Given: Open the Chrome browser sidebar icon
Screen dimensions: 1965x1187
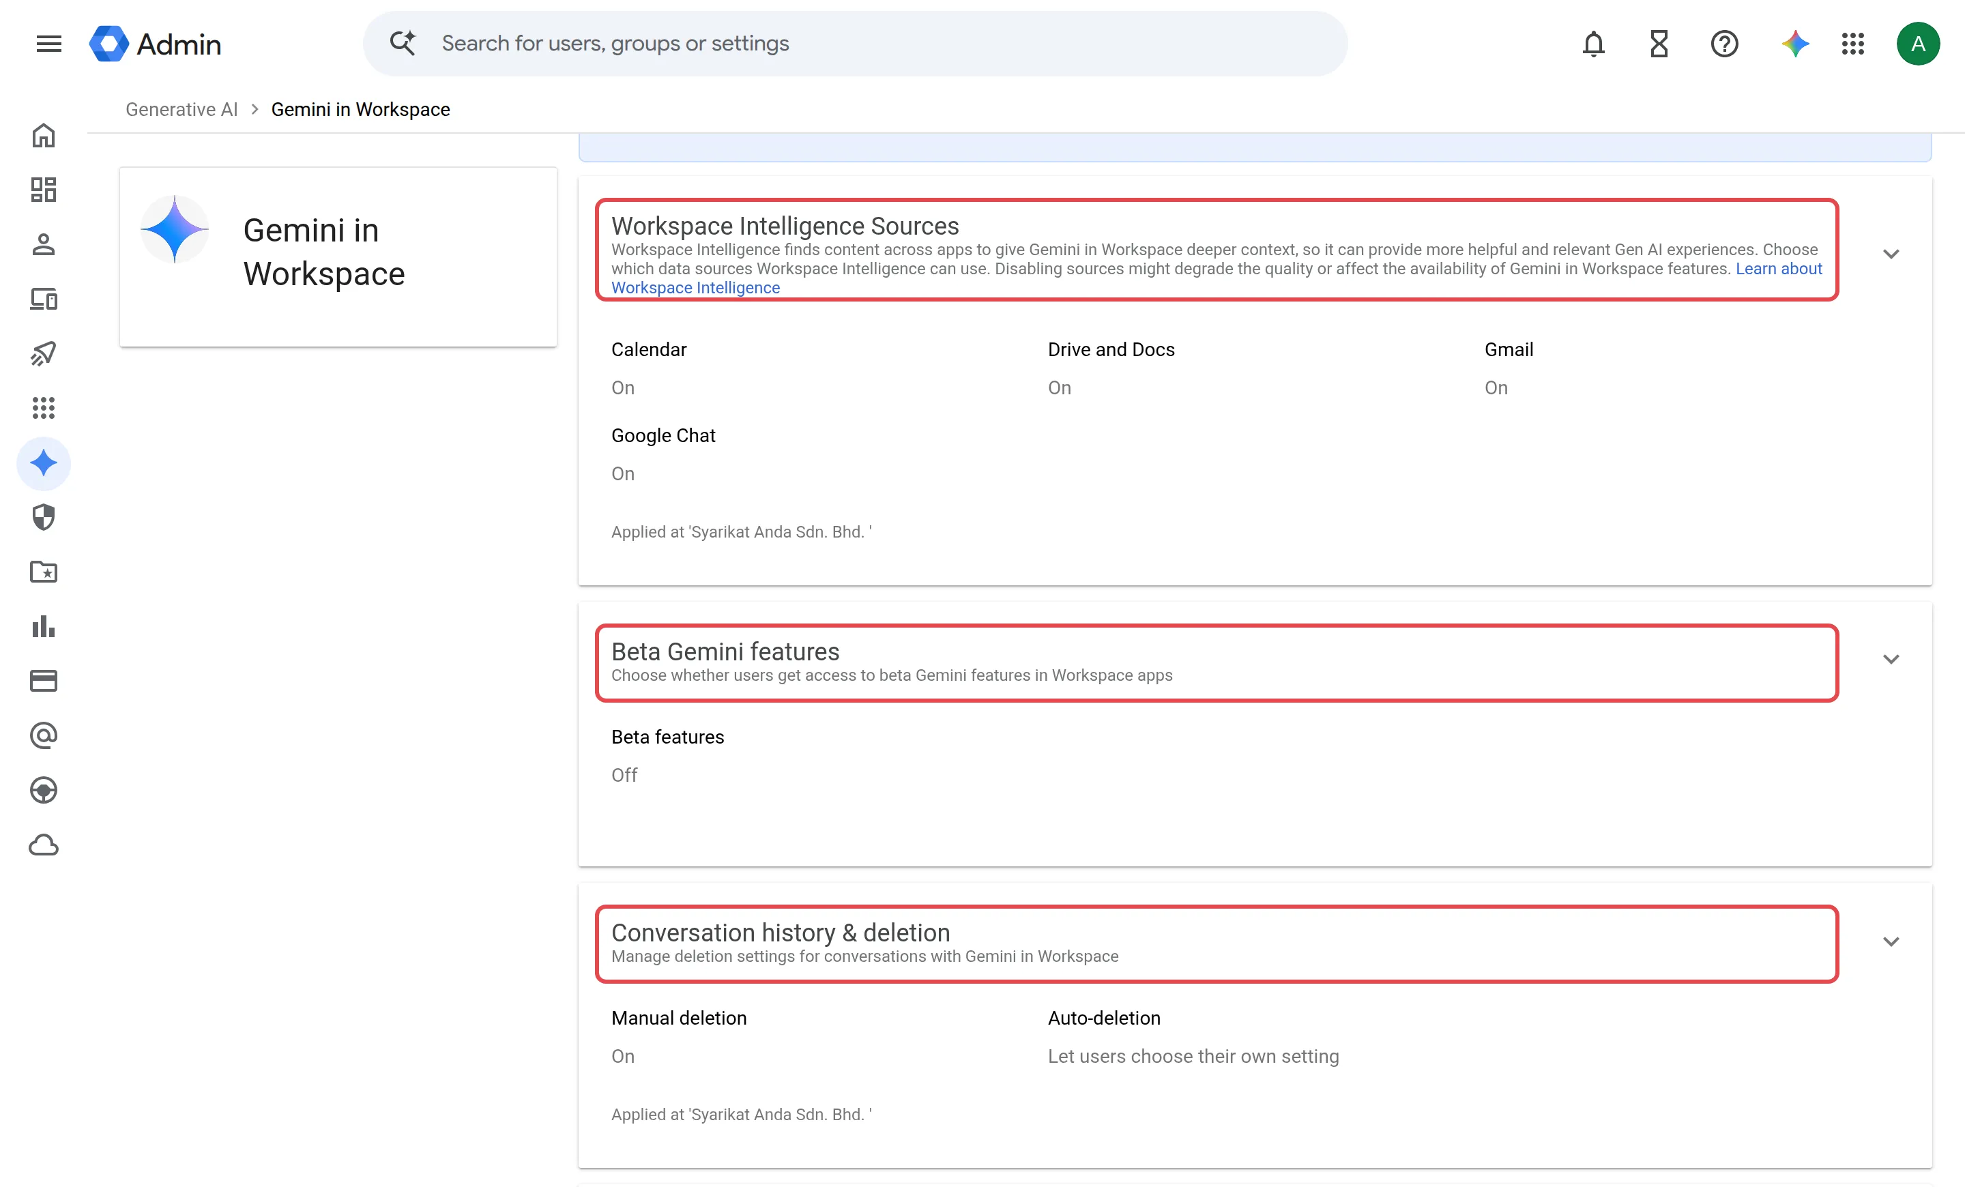Looking at the screenshot, I should click(x=43, y=790).
